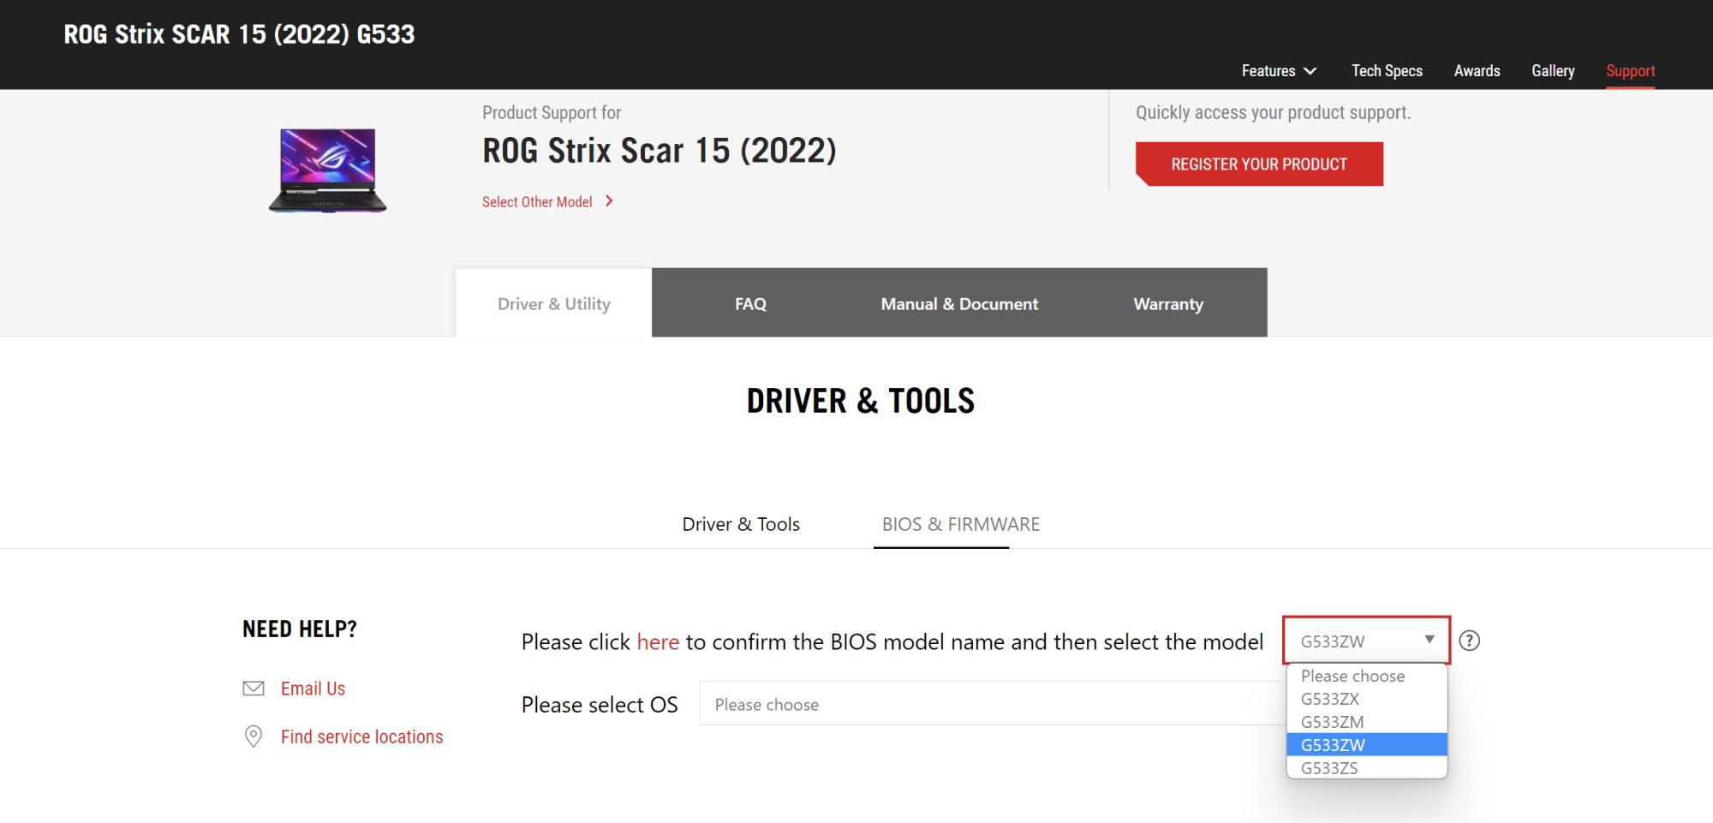Click ROG Strix SCAR 15 (2022) G533 title
1713x823 pixels.
click(239, 34)
